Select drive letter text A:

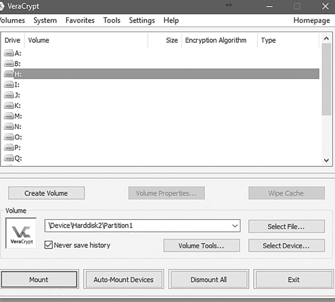point(18,53)
